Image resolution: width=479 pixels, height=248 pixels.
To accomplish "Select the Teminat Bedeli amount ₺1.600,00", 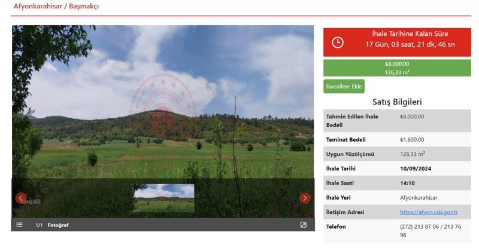I will pos(412,140).
